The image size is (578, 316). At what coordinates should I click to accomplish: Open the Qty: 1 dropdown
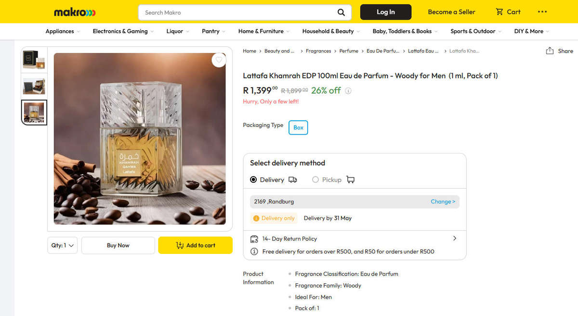click(62, 245)
